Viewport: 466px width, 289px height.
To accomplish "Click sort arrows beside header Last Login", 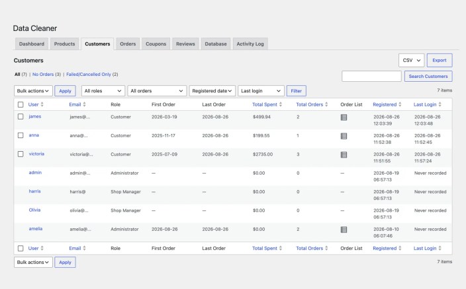I will click(440, 104).
